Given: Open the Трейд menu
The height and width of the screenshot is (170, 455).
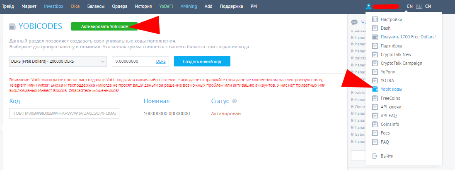Looking at the screenshot, I should 8,6.
